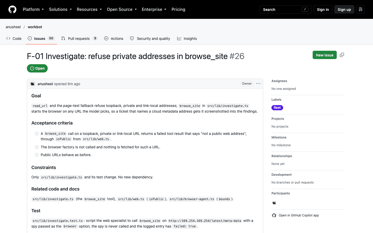
Task: Check the browse_site failed tool result criterion
Action: [37, 134]
